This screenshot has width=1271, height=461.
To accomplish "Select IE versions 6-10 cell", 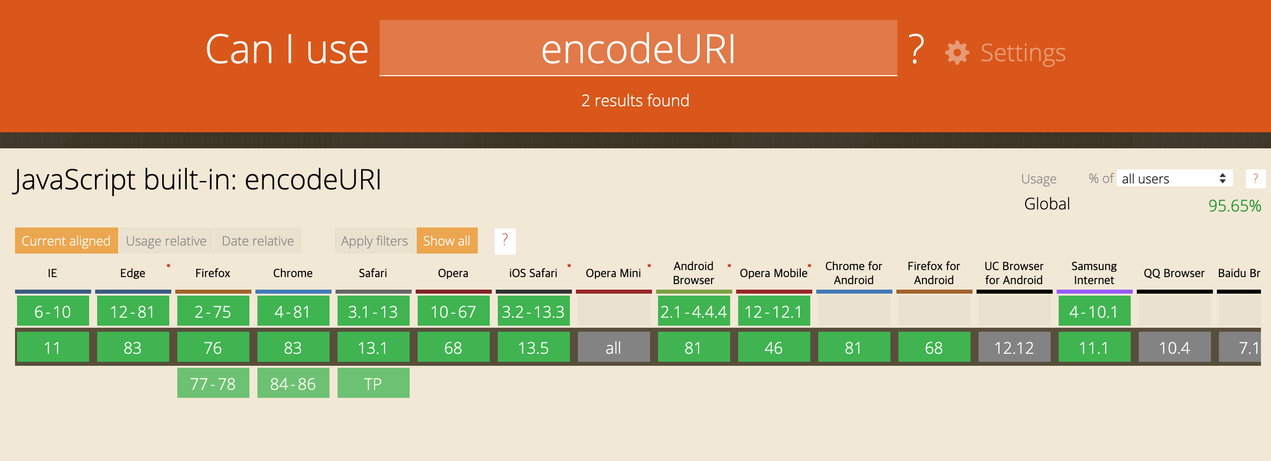I will tap(53, 311).
